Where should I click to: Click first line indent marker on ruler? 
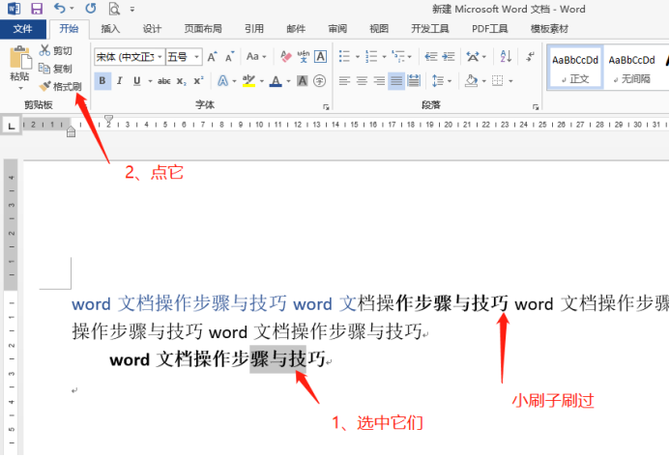[109, 119]
